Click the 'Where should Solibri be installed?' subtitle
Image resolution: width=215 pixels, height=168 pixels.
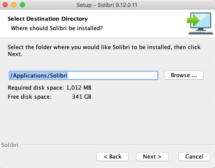point(57,28)
